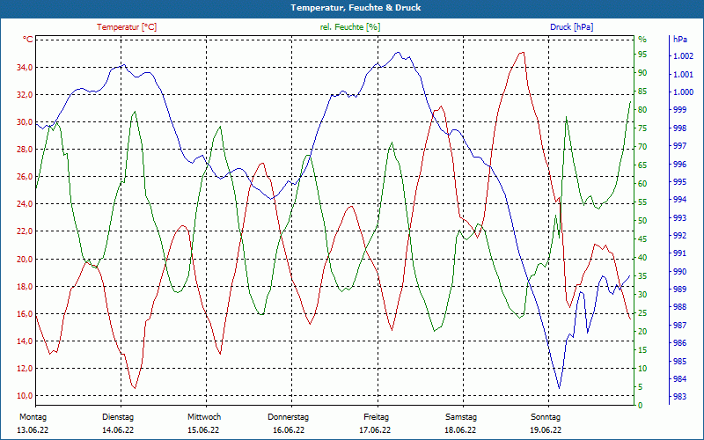Click the date '15.06.22'

[x=203, y=430]
